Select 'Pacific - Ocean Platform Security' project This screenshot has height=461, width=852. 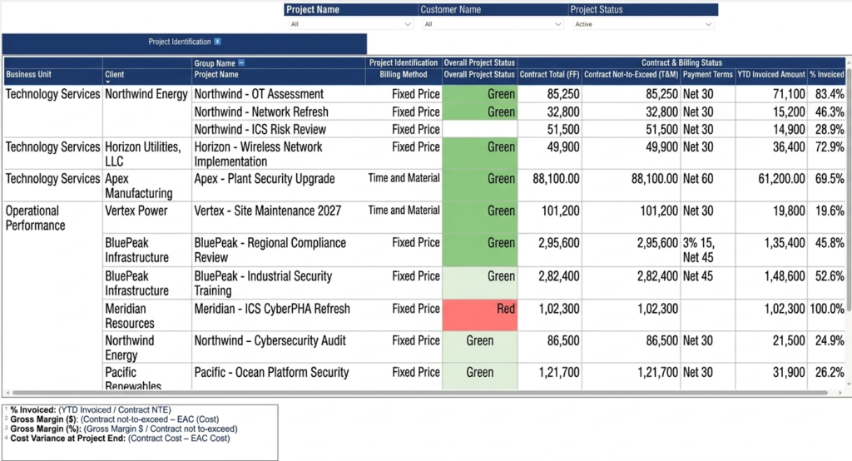pos(272,373)
